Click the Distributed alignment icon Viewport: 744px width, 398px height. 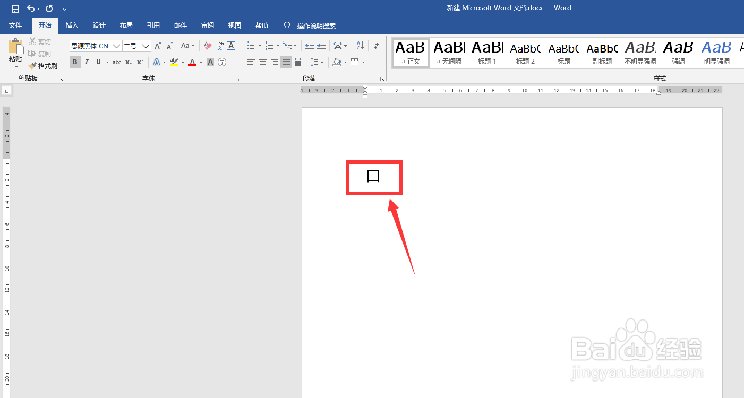click(x=298, y=62)
